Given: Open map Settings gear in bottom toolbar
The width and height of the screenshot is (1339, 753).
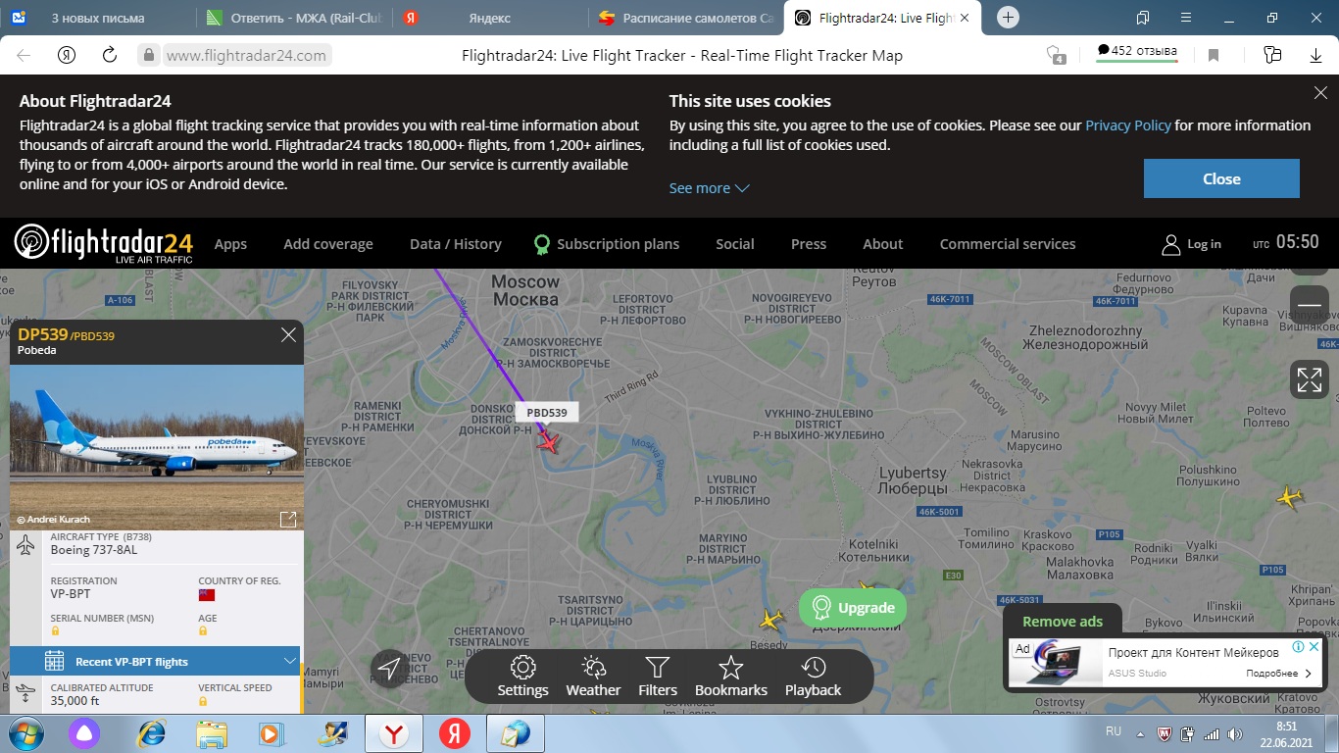Looking at the screenshot, I should (x=522, y=677).
